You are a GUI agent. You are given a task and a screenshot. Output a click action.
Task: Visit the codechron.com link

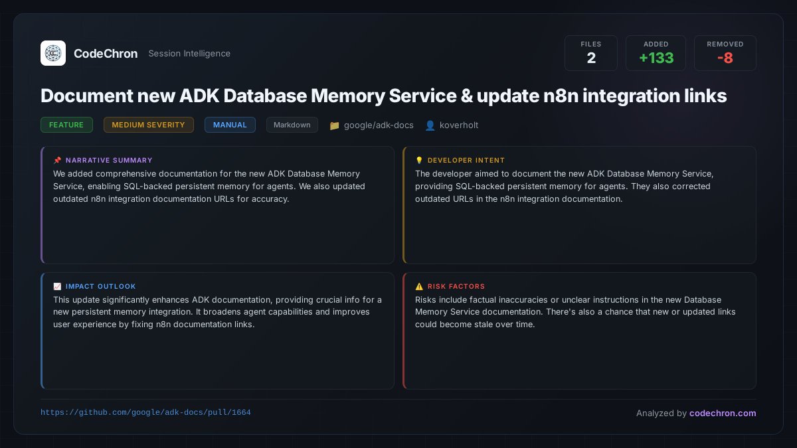click(x=723, y=413)
